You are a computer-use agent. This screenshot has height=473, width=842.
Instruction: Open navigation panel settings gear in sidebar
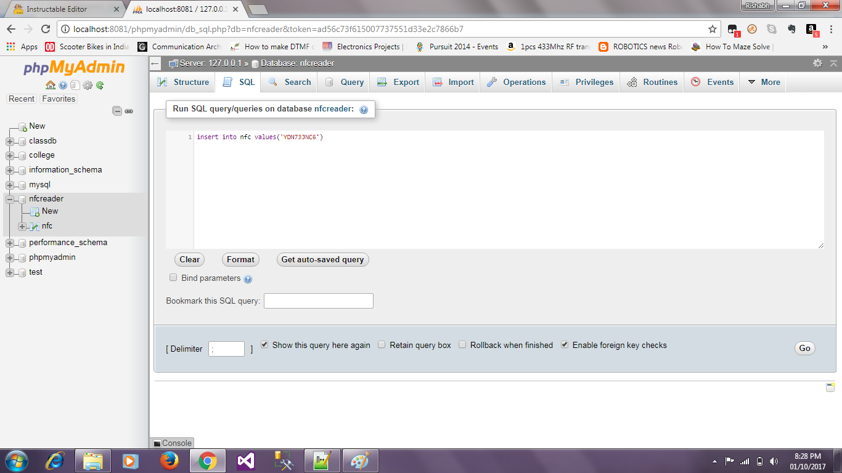pos(88,86)
